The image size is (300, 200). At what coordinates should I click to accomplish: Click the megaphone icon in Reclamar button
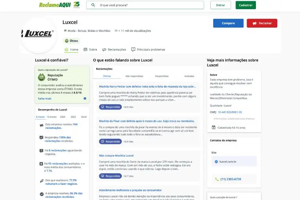tap(255, 23)
